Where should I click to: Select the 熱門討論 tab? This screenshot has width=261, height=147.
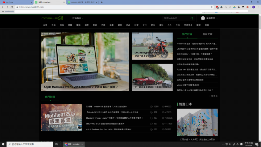[187, 34]
